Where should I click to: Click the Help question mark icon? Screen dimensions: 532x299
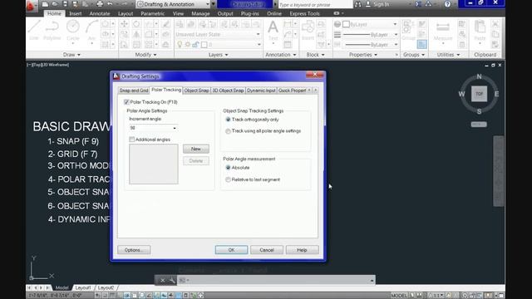click(x=447, y=4)
